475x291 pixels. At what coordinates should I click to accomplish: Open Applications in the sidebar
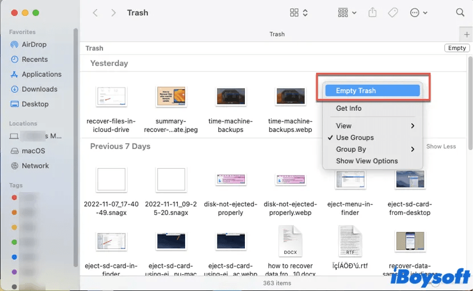pyautogui.click(x=36, y=74)
